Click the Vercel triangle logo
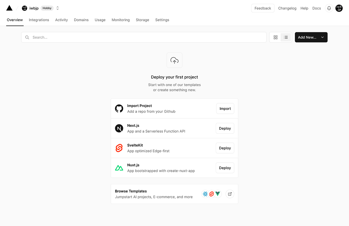This screenshot has height=226, width=349. tap(9, 8)
